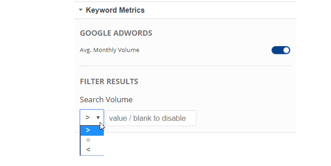Select the equals sign option

point(92,140)
